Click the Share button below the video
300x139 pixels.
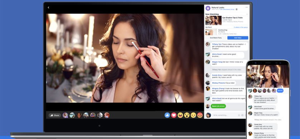tap(55, 115)
